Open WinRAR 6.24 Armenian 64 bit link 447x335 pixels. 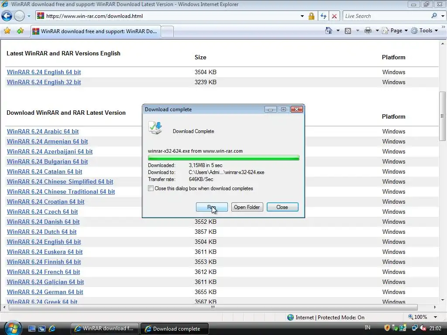(47, 141)
